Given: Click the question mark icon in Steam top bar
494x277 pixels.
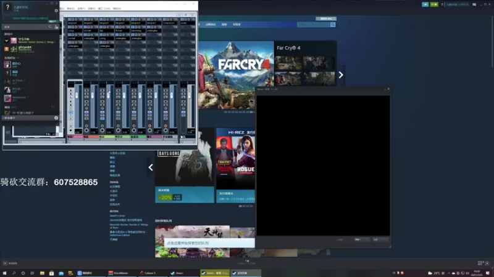Looking at the screenshot, I should pyautogui.click(x=442, y=4).
